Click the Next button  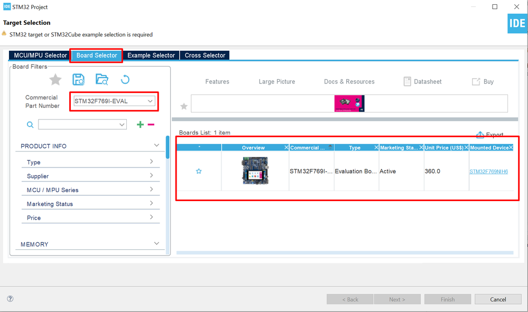tap(397, 299)
